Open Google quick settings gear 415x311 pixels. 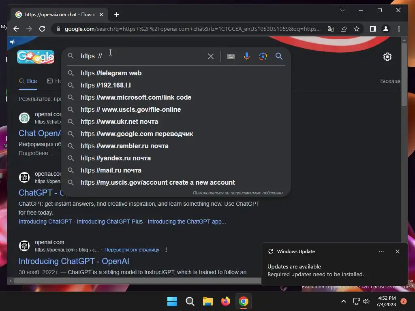387,57
